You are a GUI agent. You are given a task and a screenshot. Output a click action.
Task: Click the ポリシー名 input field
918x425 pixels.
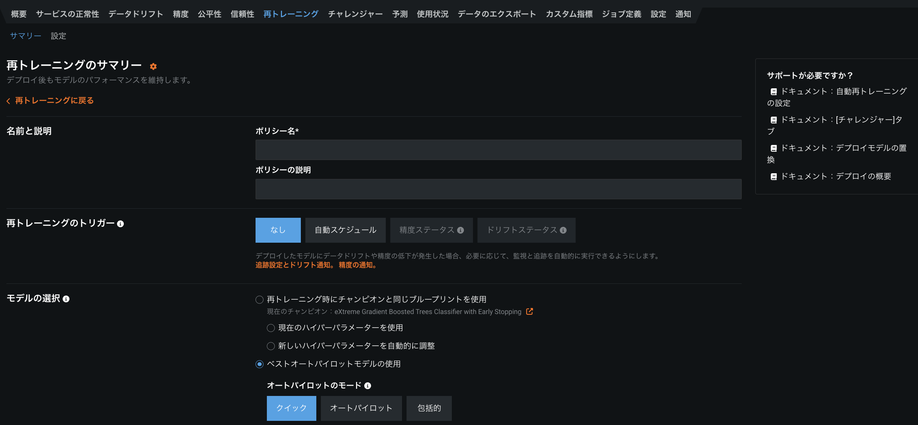click(498, 150)
